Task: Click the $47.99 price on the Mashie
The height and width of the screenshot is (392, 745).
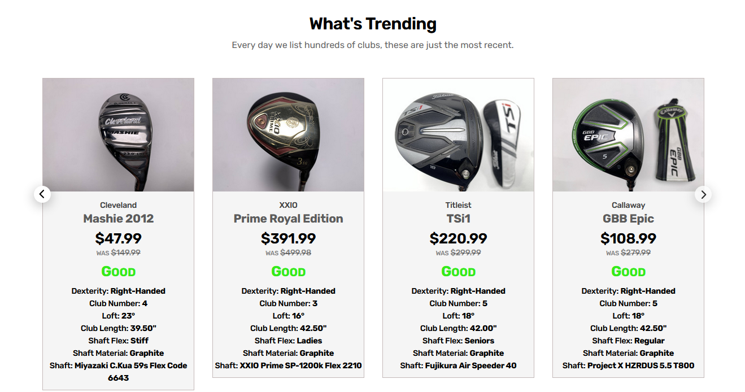Action: coord(118,238)
